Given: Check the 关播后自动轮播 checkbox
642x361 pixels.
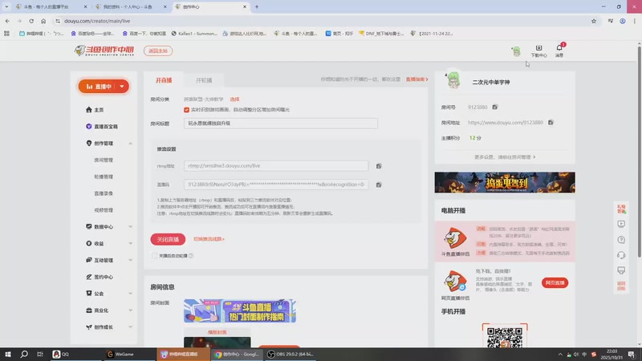Looking at the screenshot, I should pos(154,255).
